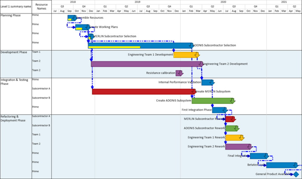Click the General Product Availability diamond milestone
The width and height of the screenshot is (302, 179).
click(296, 174)
